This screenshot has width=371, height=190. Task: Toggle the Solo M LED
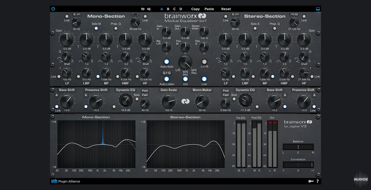pyautogui.click(x=96, y=28)
